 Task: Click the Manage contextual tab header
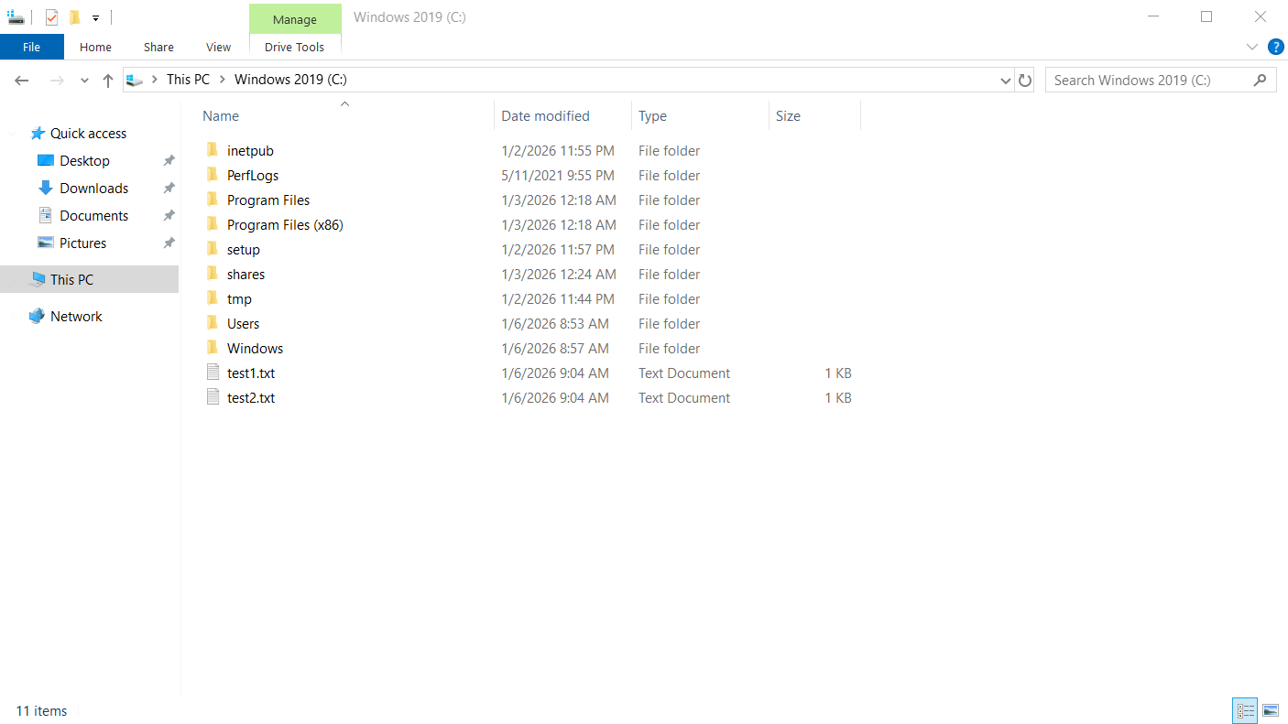pos(295,19)
